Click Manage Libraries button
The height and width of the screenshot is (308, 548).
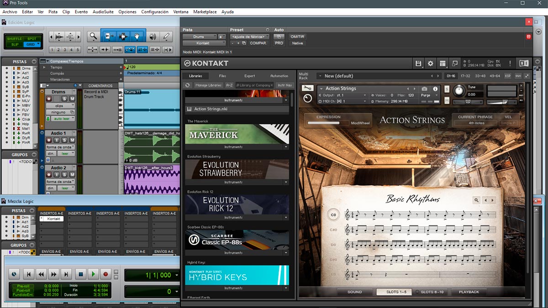point(208,85)
